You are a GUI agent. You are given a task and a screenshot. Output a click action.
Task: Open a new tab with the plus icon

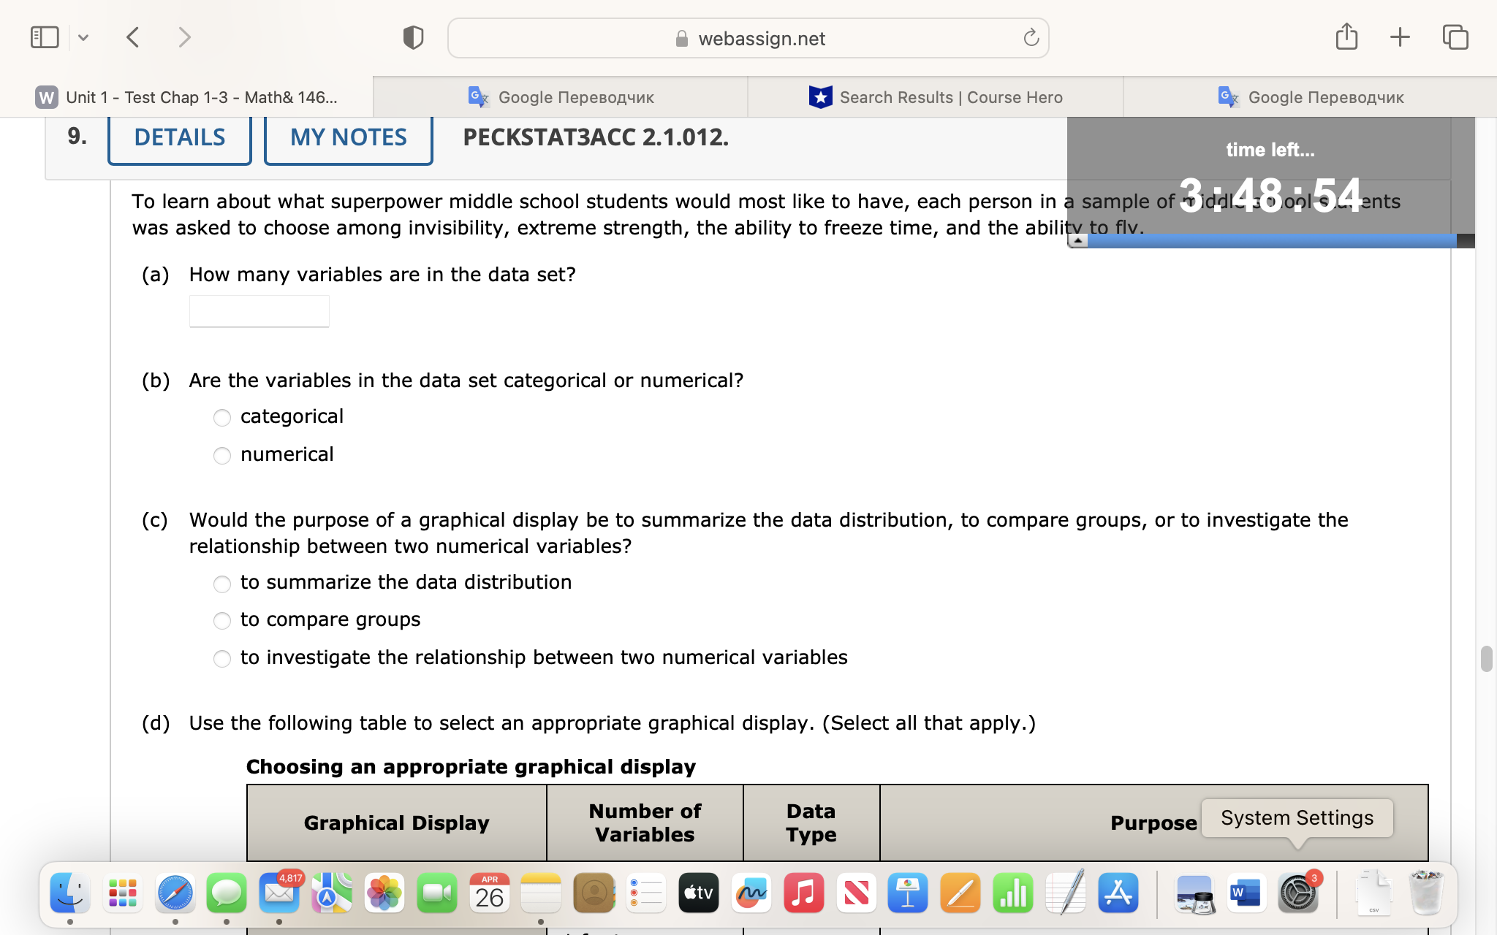point(1400,37)
